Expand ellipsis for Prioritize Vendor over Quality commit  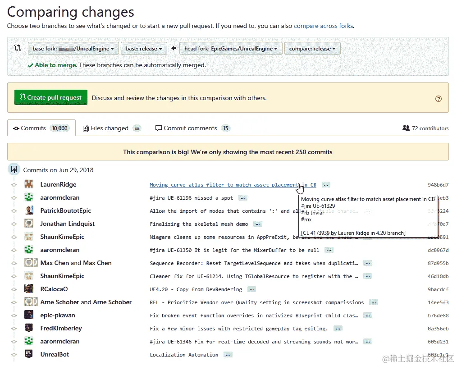(373, 302)
